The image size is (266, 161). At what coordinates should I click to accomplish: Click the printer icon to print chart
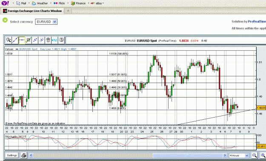(x=24, y=155)
